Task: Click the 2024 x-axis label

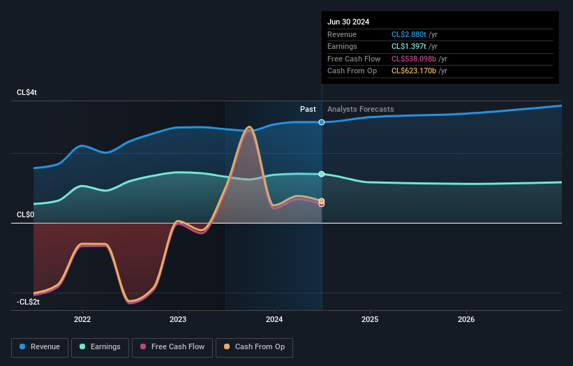Action: [274, 319]
